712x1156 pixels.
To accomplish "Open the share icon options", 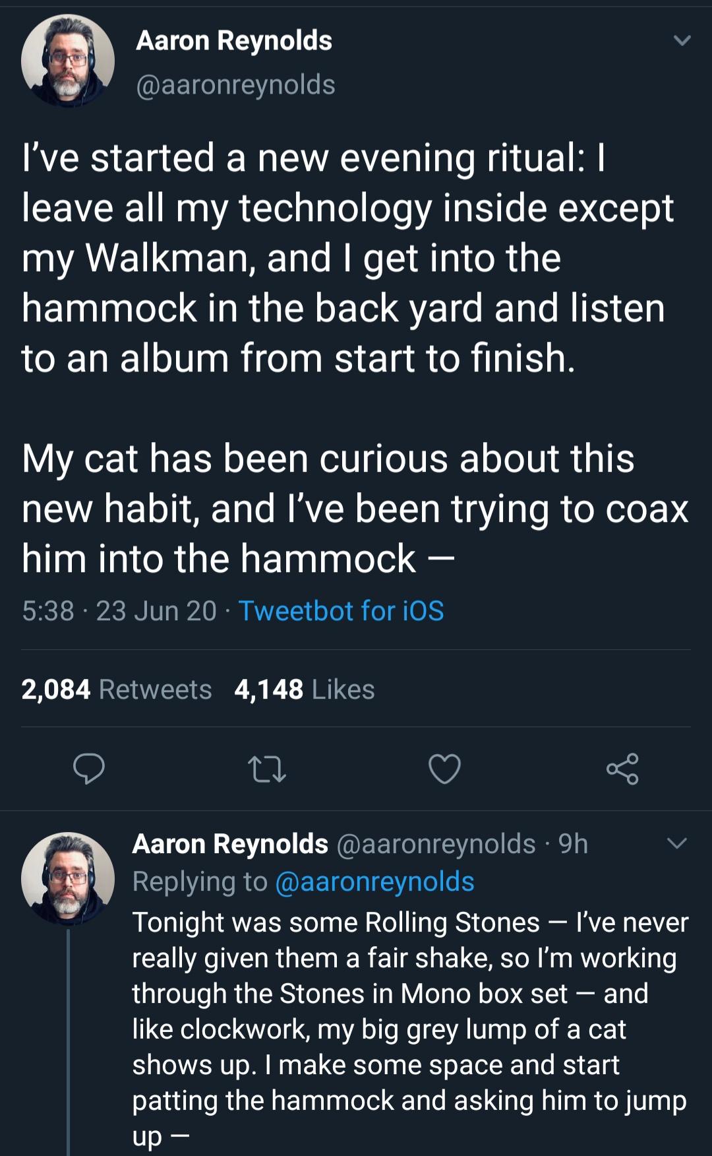I will click(x=622, y=769).
